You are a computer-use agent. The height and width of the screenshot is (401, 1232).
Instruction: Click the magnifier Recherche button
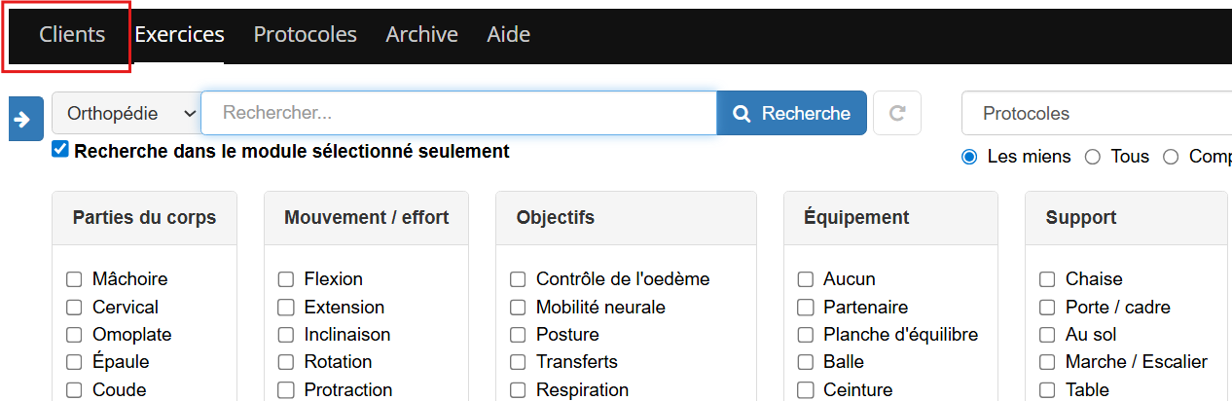coord(791,113)
